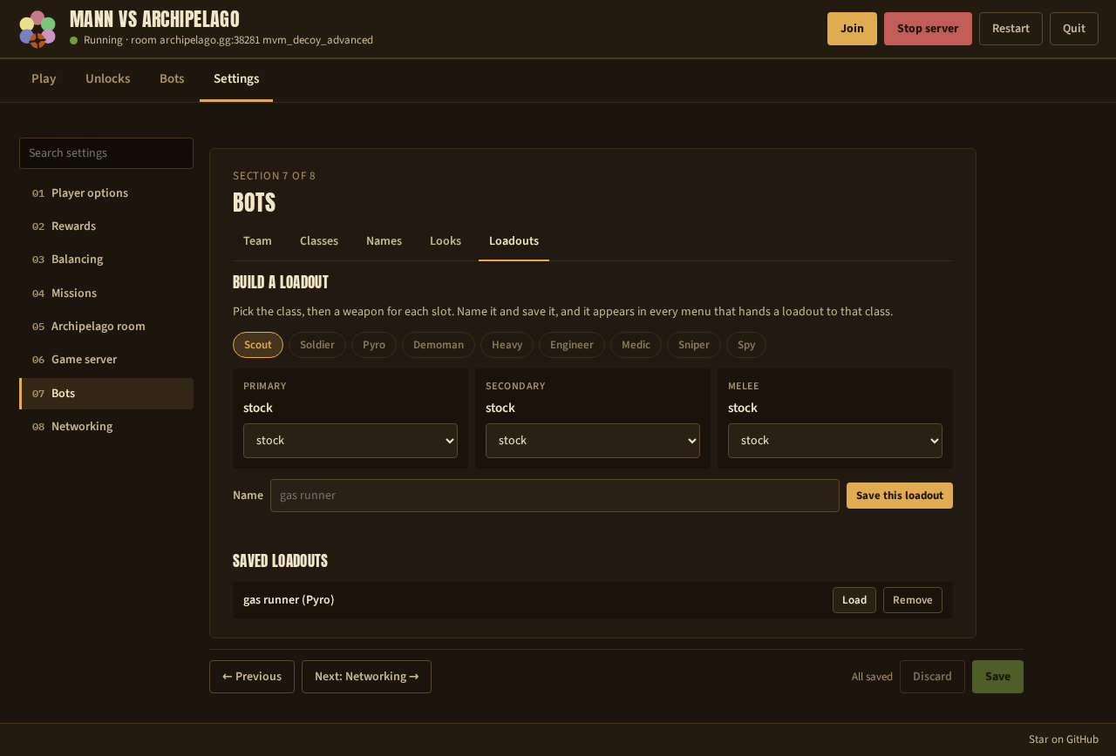Select the Medic class chip
Screen dimensions: 1116x756
click(636, 345)
